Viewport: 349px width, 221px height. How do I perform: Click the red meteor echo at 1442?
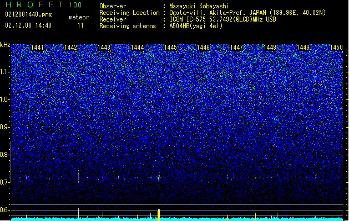pos(78,177)
